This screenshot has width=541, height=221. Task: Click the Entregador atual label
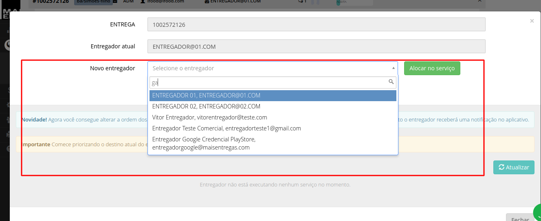pyautogui.click(x=113, y=46)
